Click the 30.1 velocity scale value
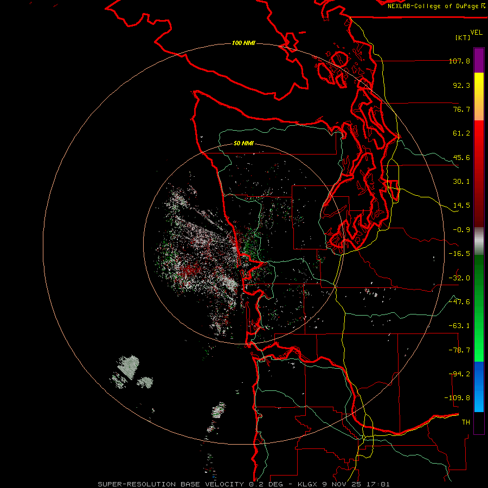This screenshot has width=488, height=488. click(461, 182)
